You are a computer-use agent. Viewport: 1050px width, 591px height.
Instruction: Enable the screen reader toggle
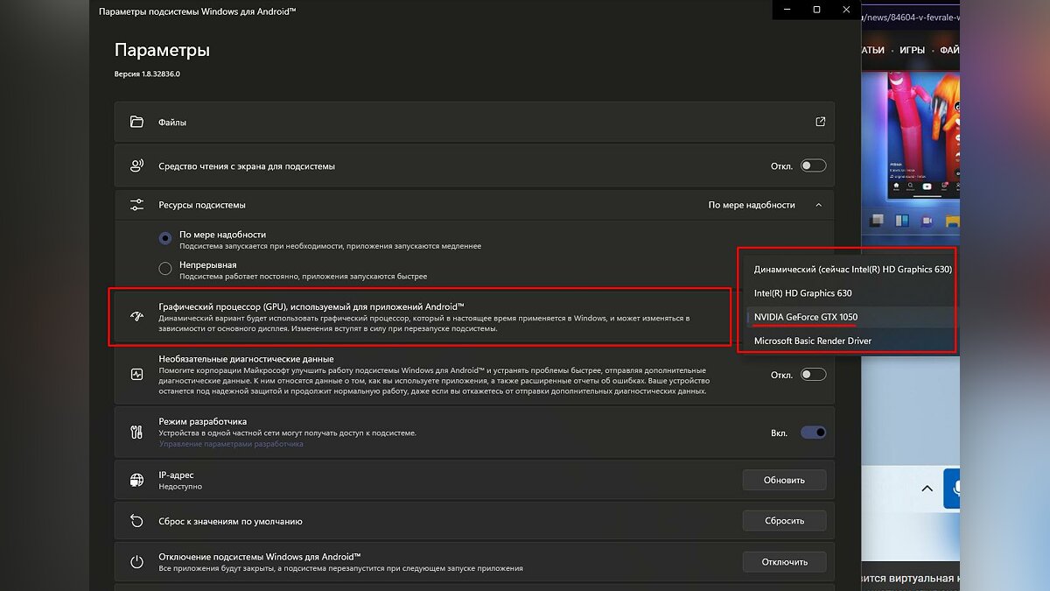click(812, 165)
